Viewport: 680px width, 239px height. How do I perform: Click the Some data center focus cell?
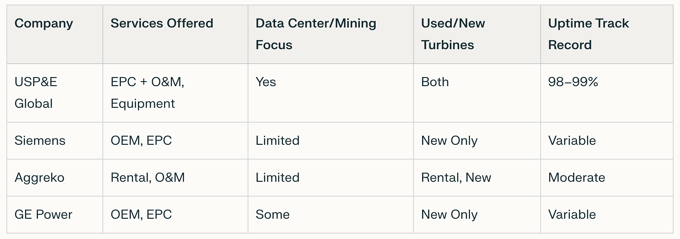pyautogui.click(x=272, y=215)
